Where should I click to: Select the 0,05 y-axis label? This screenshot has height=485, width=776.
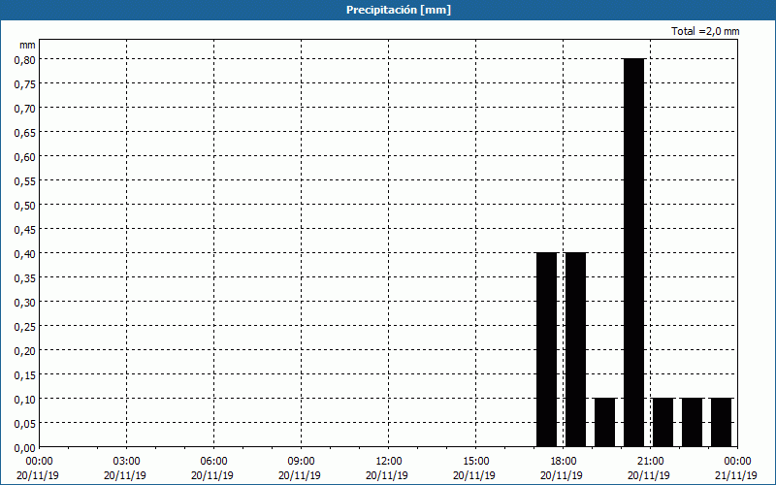(25, 424)
